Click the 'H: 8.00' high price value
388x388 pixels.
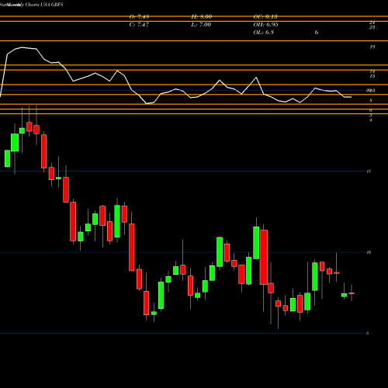coord(202,17)
